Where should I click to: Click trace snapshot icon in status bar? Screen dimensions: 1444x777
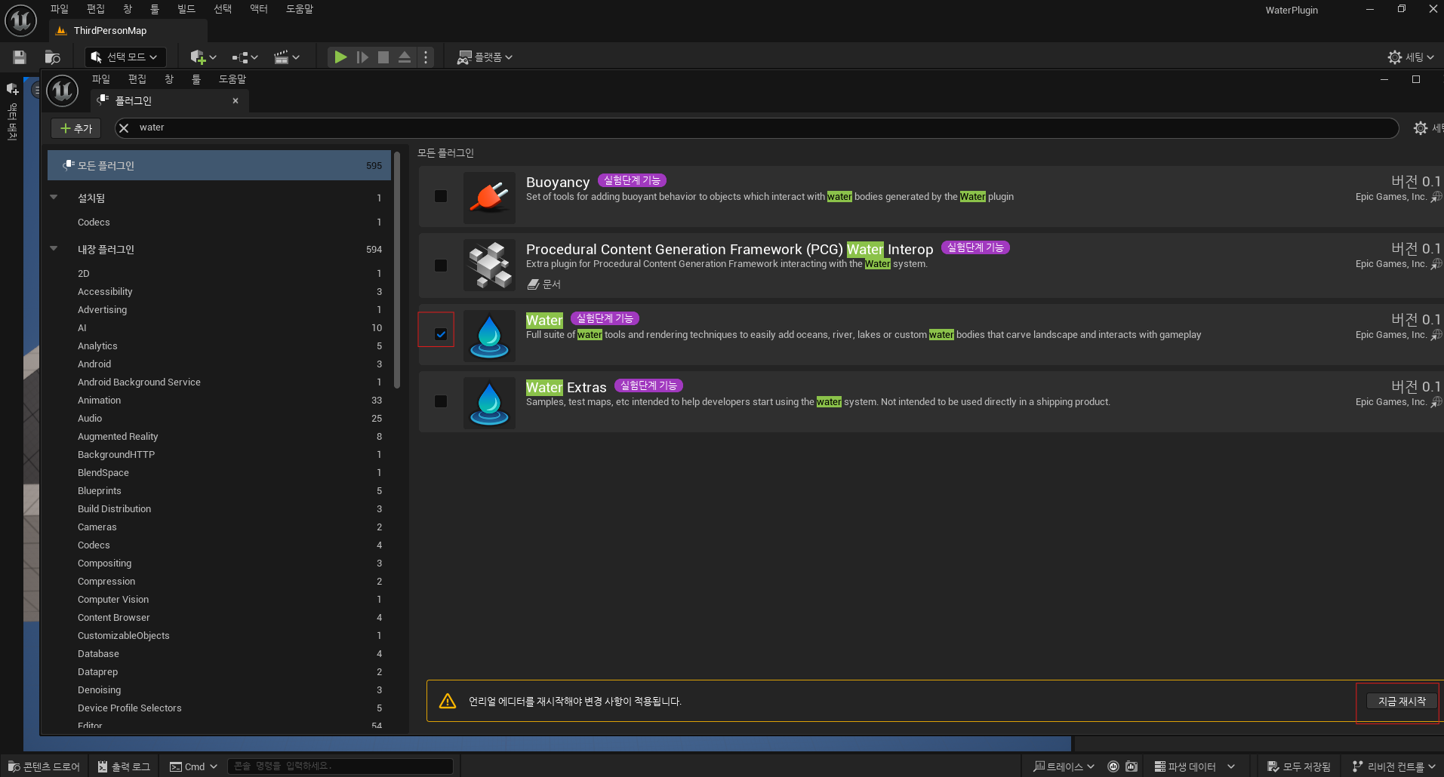1131,766
